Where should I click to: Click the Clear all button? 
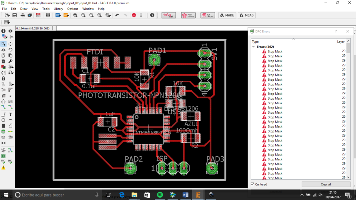pos(326,184)
